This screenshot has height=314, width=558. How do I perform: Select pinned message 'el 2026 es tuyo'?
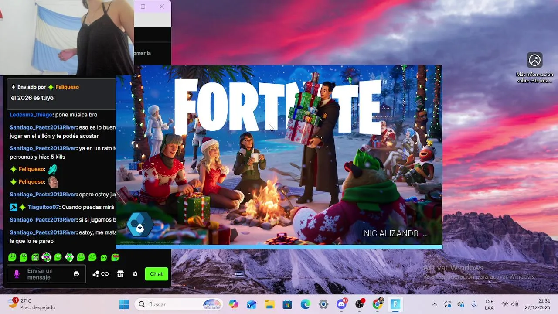coord(32,98)
